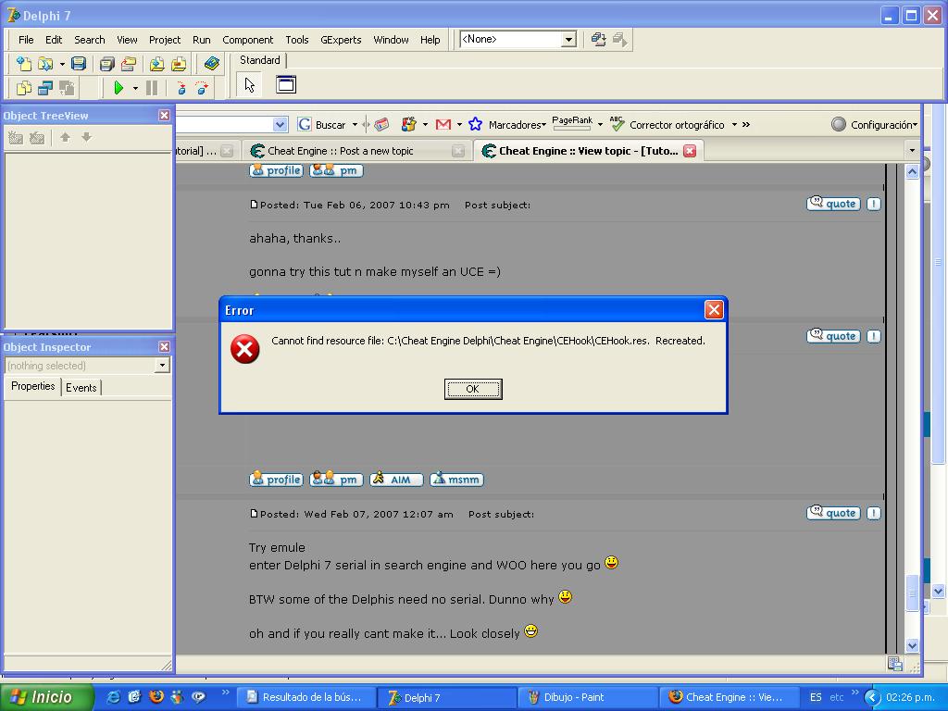Select the Frames component icon
This screenshot has height=711, width=948.
[286, 84]
